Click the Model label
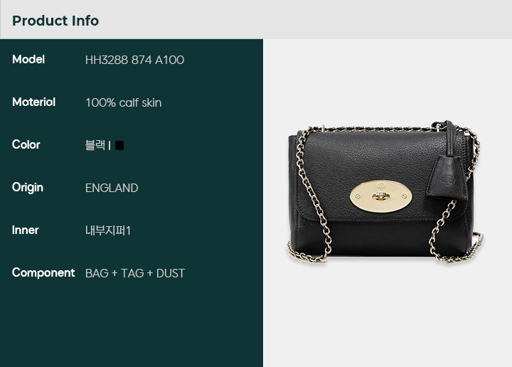Screen dimensions: 512x367 pyautogui.click(x=28, y=60)
